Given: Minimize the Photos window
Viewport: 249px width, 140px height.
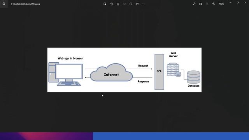Looking at the screenshot, I should [230, 3].
